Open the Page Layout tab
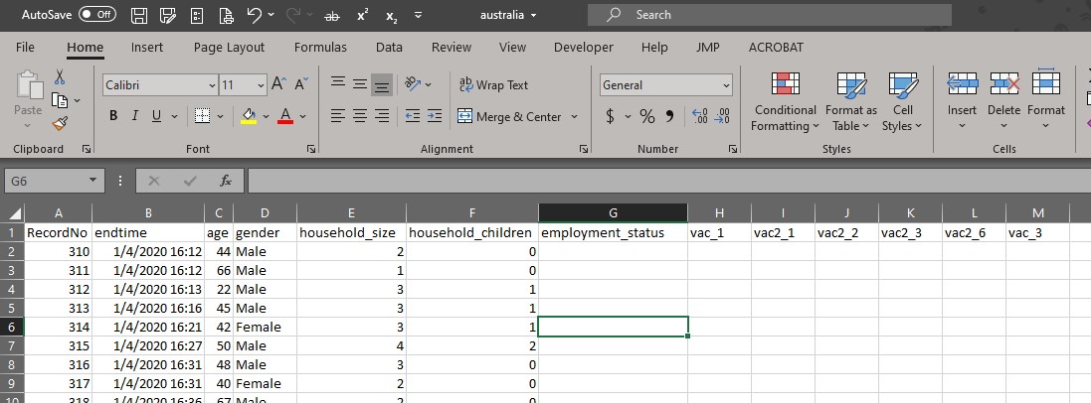The width and height of the screenshot is (1091, 403). (229, 47)
